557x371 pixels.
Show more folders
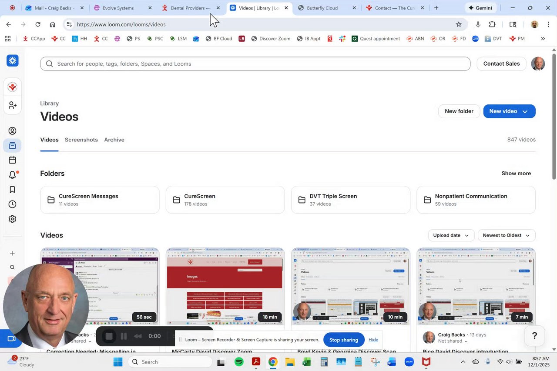click(516, 174)
